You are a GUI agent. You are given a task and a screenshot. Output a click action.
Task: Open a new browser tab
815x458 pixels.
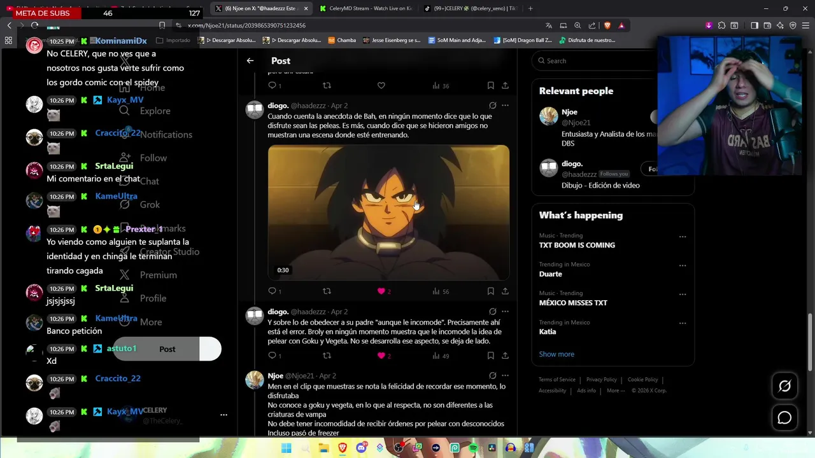(530, 8)
